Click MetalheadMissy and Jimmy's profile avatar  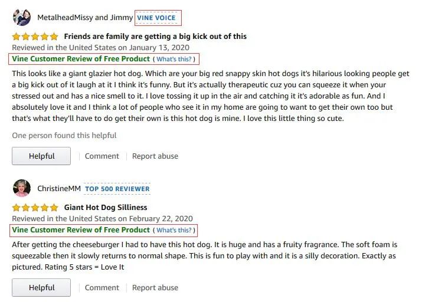(22, 17)
